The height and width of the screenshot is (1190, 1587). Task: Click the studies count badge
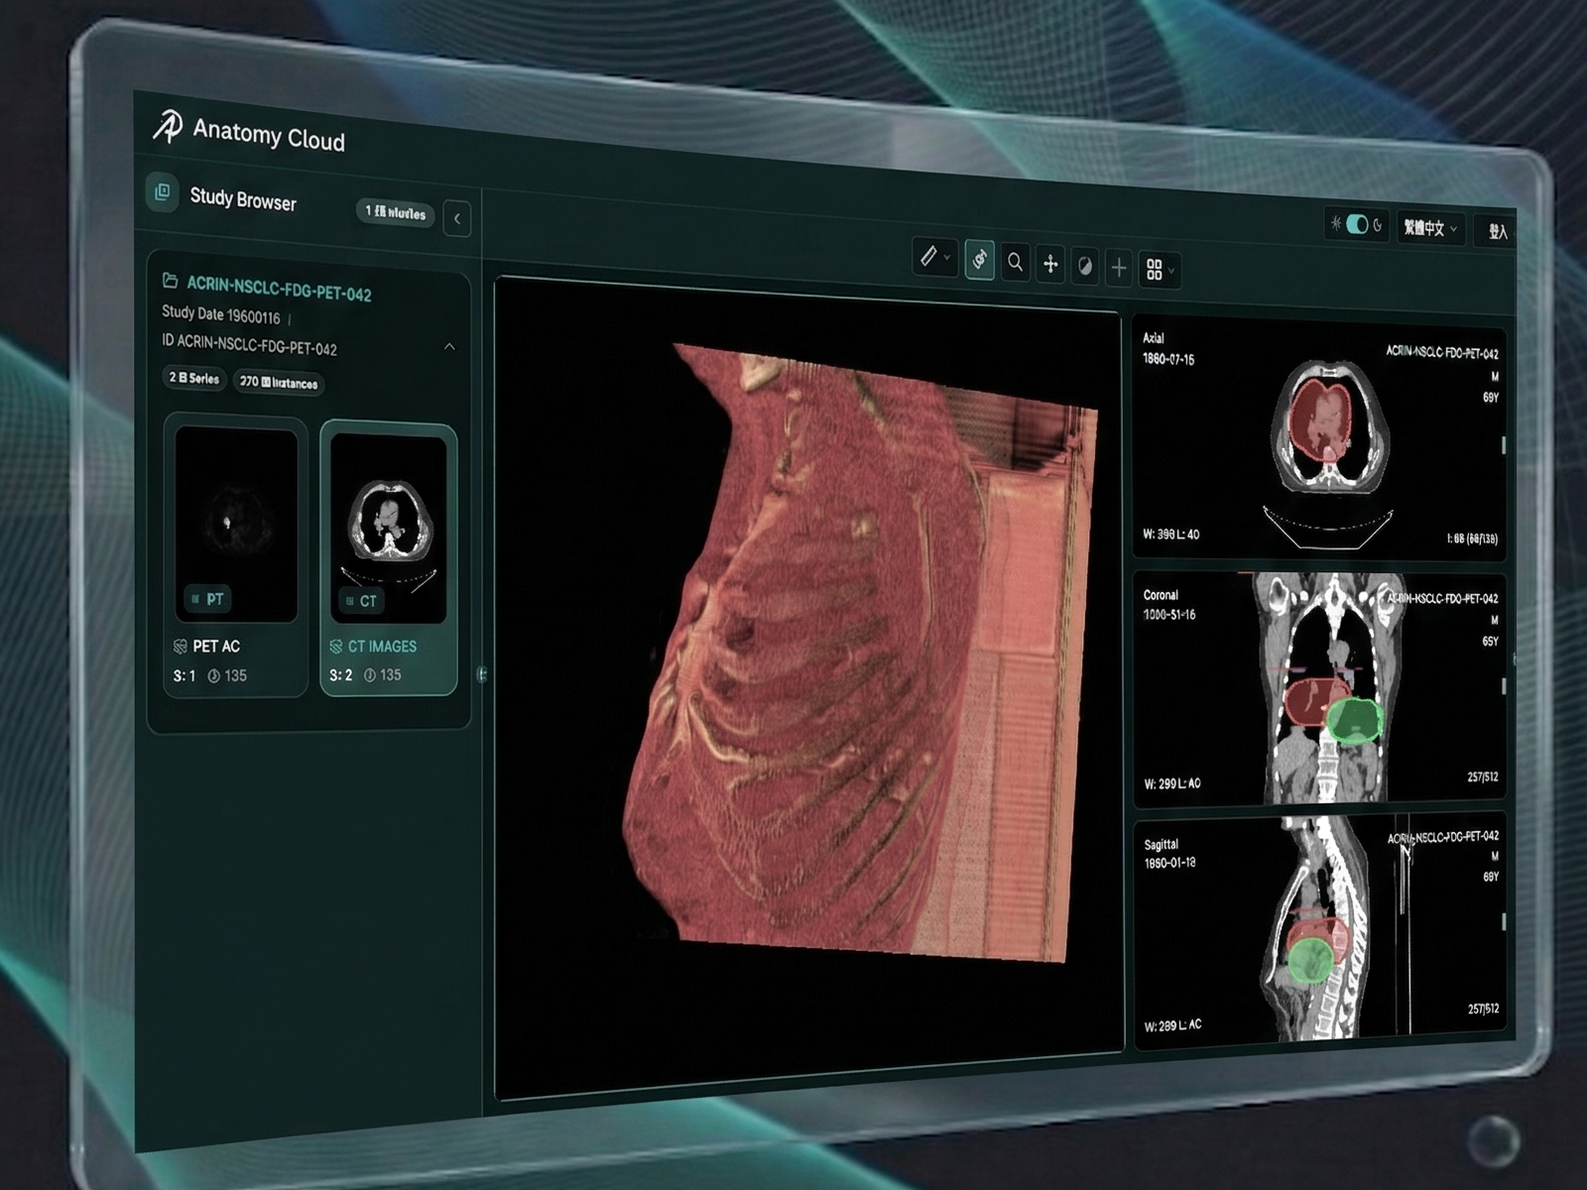[x=395, y=212]
